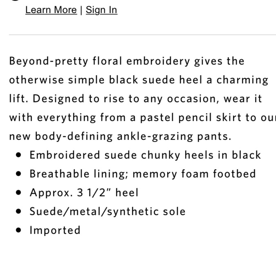Click the 'otherwise simple black suede heel' line
Image resolution: width=276 pixels, height=276 pixels.
[139, 80]
